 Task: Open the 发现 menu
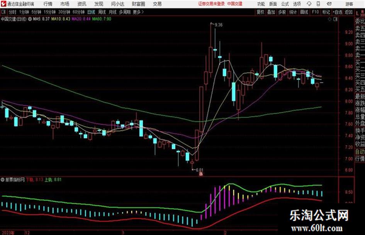click(x=99, y=4)
